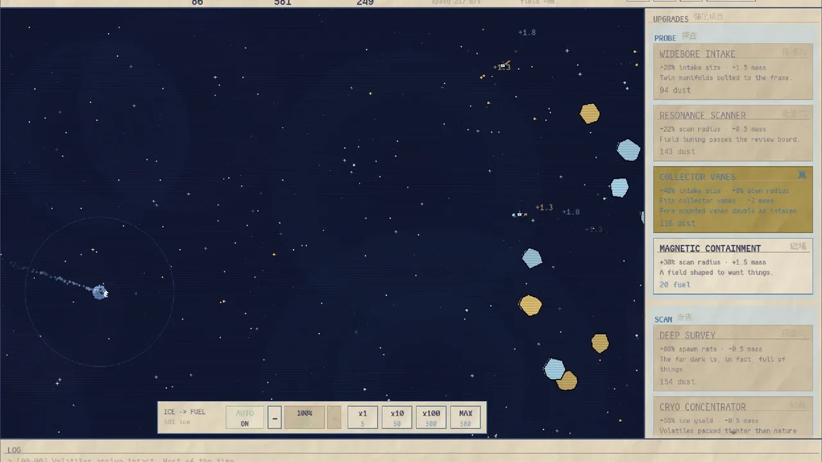Convert ice using the x1 button
Screen dimensions: 822x462
tap(363, 418)
